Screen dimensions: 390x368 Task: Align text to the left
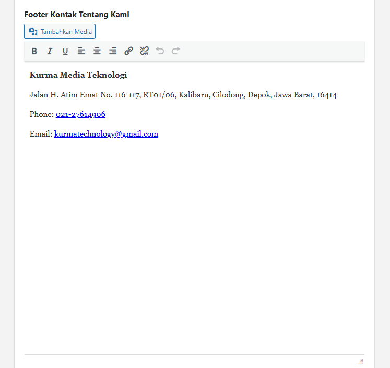pos(81,51)
